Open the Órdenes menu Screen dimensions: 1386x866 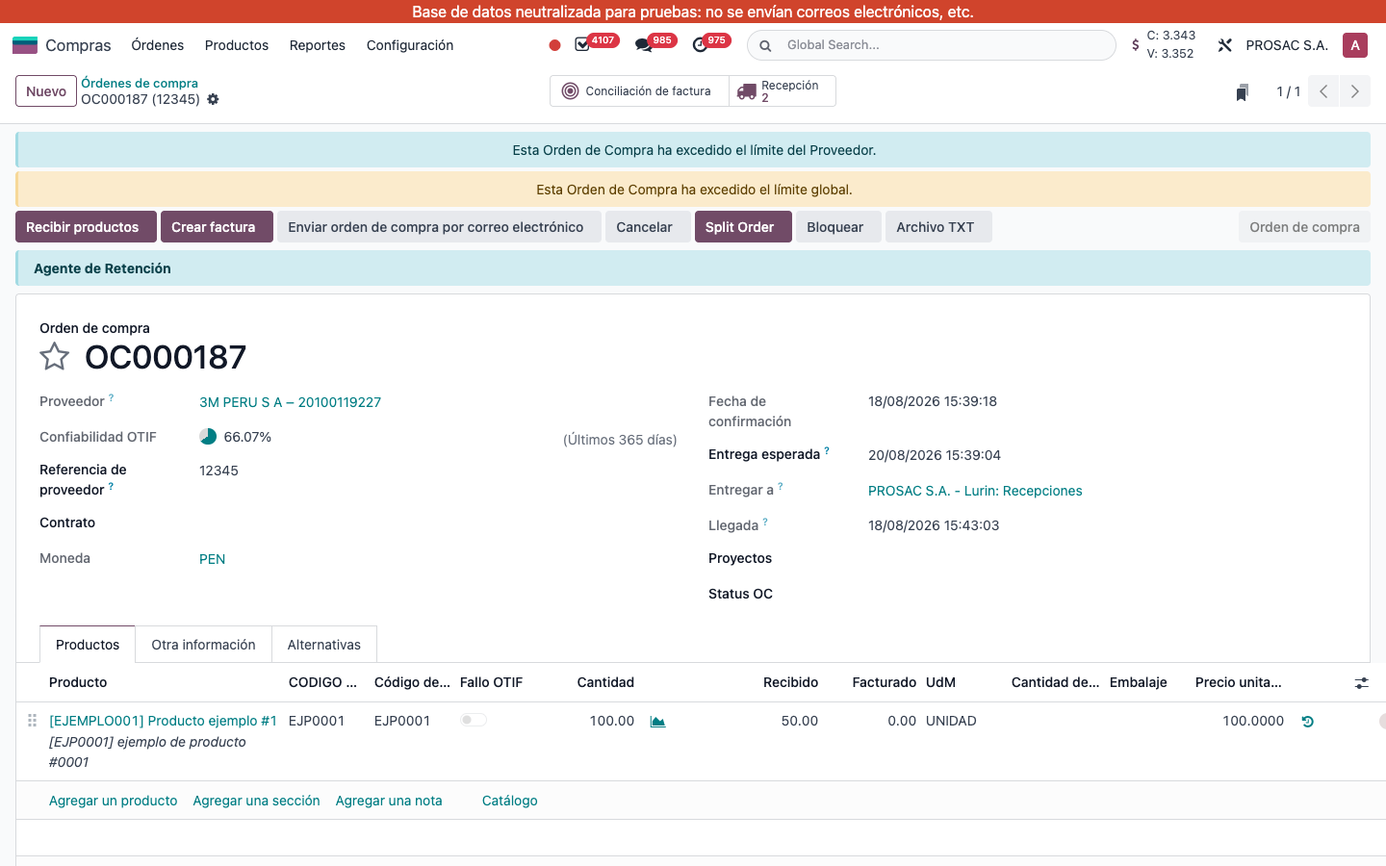[158, 45]
